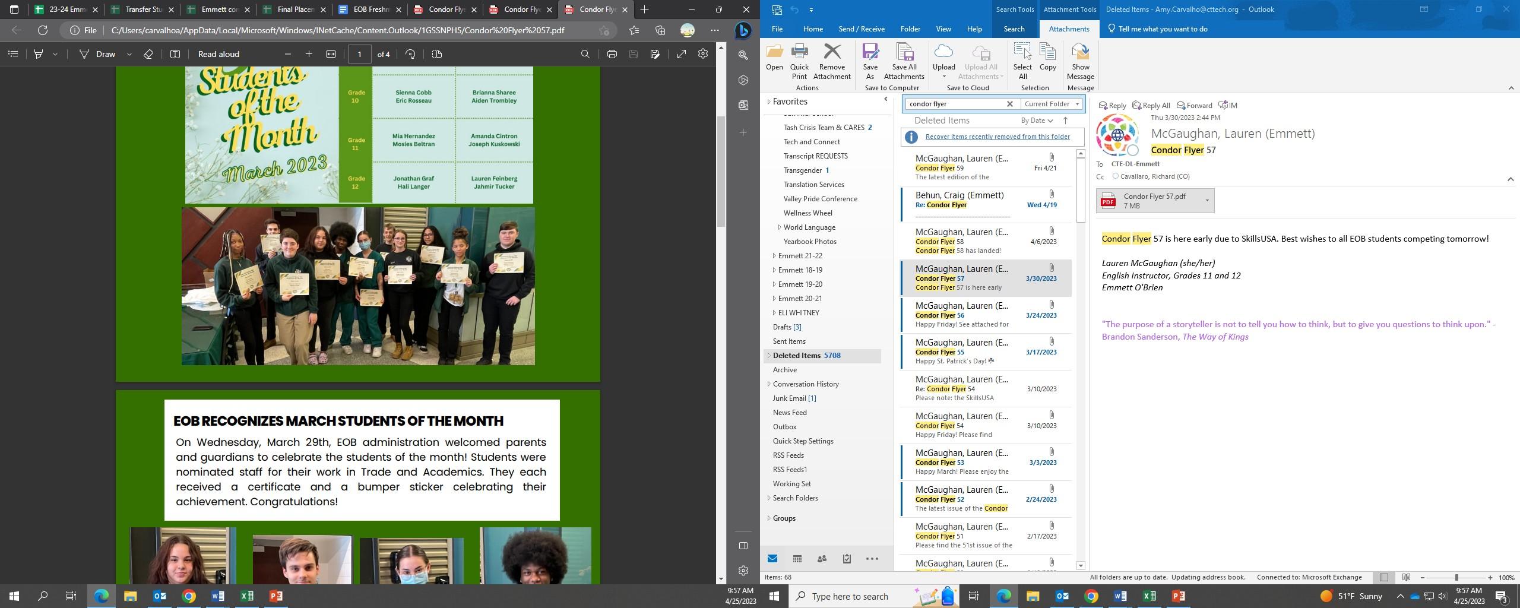1520x608 pixels.
Task: Expand the Emmett 21-22 folder
Action: 774,256
